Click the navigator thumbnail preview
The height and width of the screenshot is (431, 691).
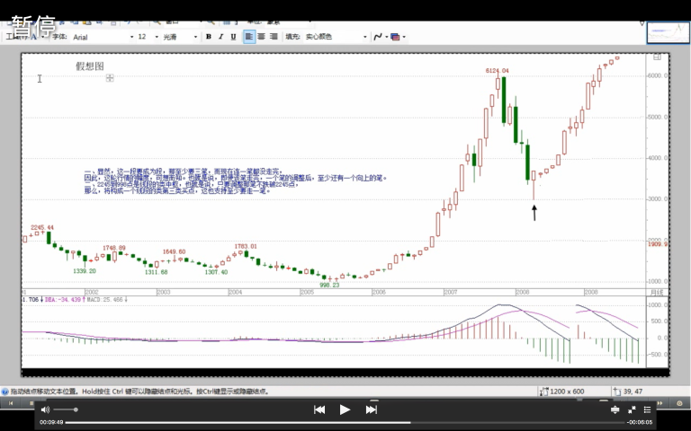pos(668,32)
